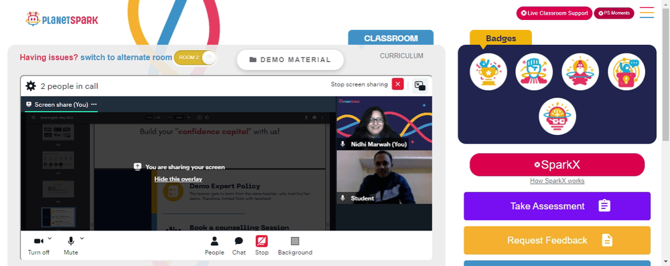This screenshot has width=670, height=266.
Task: Open PS Moments
Action: [614, 13]
